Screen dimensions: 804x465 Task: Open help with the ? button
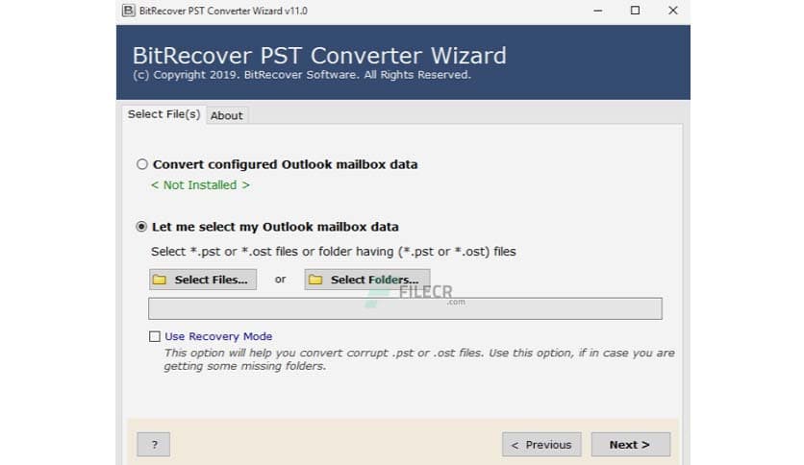click(153, 445)
